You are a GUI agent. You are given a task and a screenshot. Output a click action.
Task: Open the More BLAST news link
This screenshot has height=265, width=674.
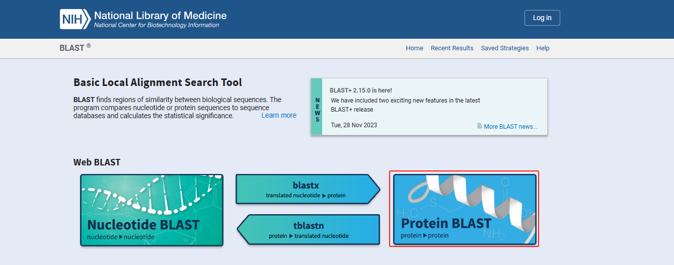(510, 127)
